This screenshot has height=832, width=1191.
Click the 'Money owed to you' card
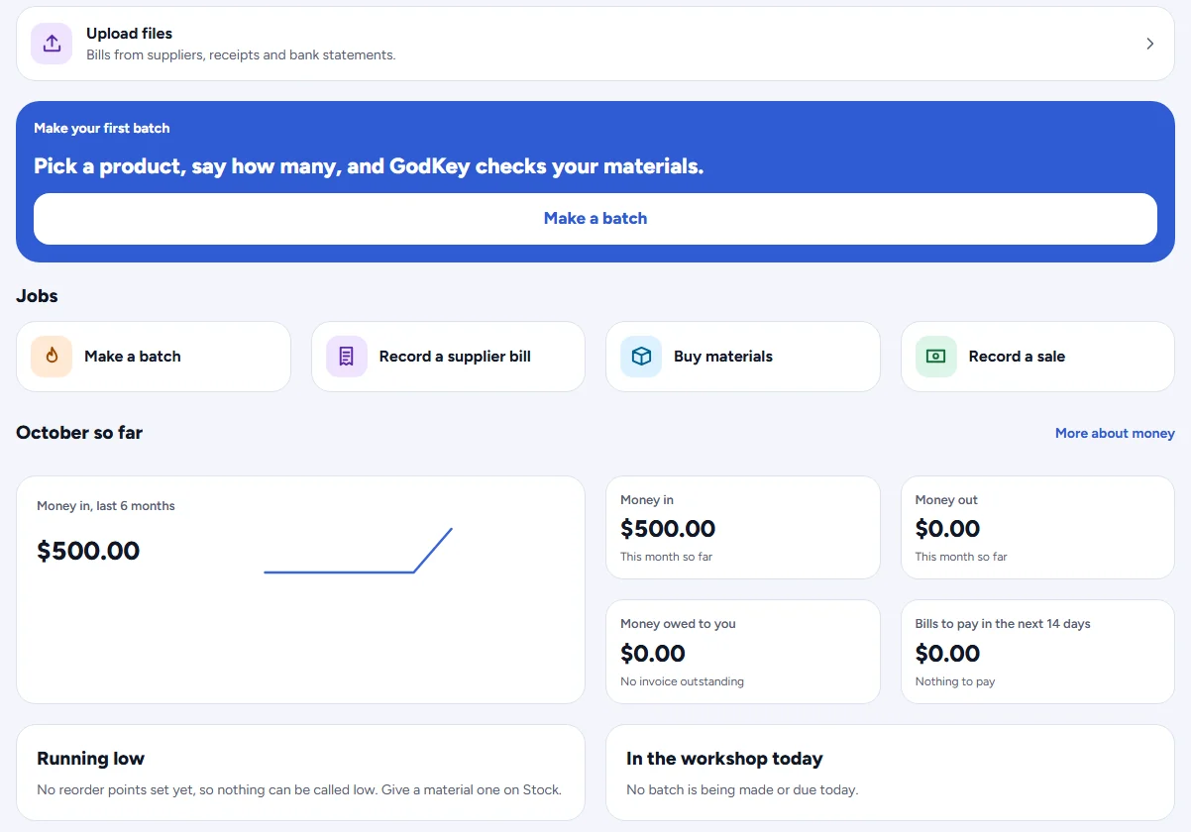743,652
